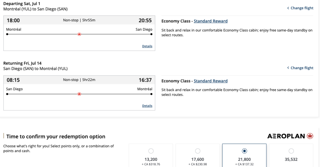
Task: Choose the 21,800 points + CA $137.32 radio
Action: pyautogui.click(x=244, y=151)
